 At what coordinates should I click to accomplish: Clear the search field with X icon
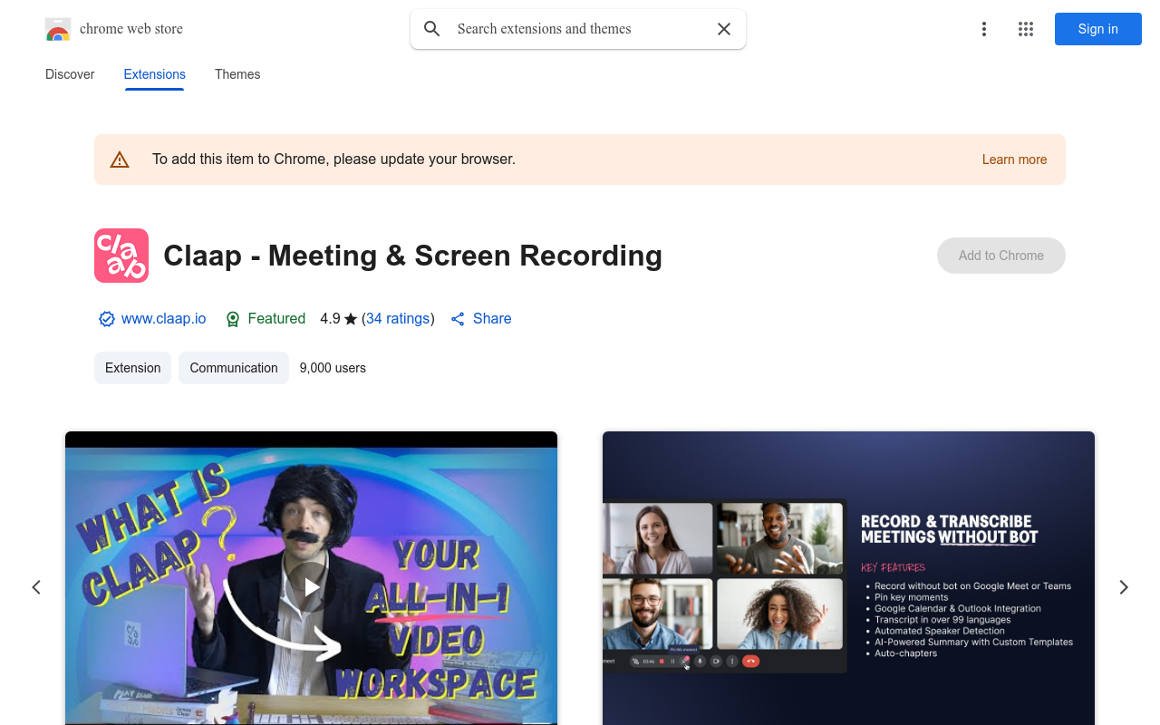point(724,29)
